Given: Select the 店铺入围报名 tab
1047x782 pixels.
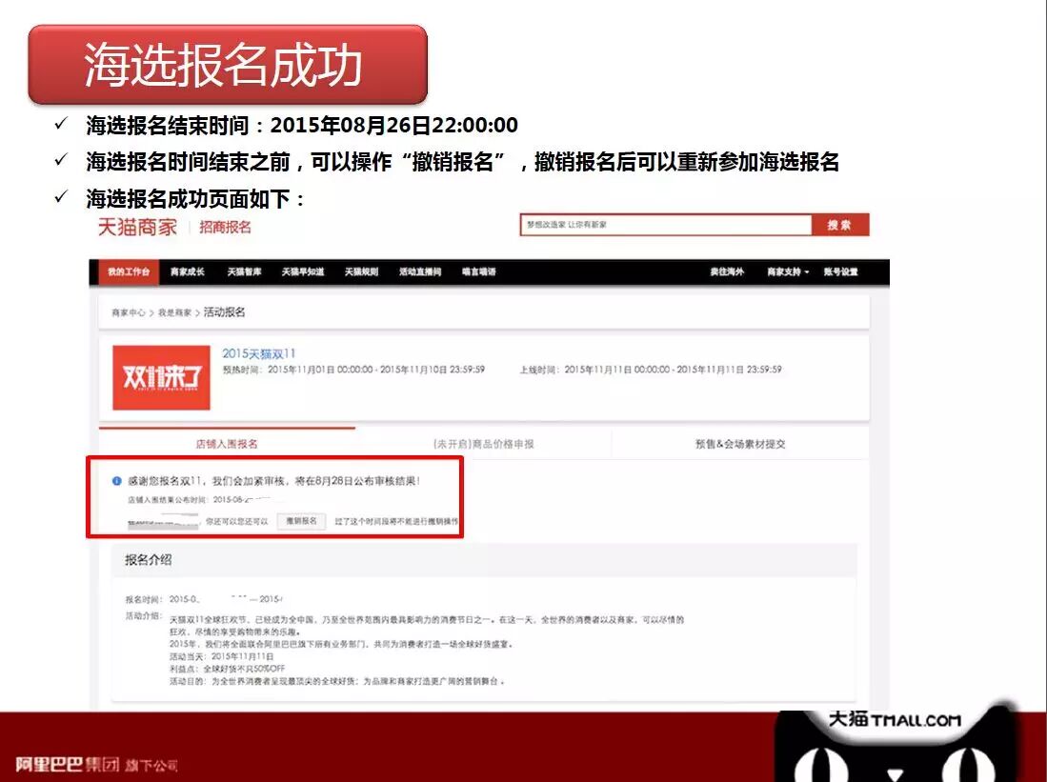Looking at the screenshot, I should [x=227, y=444].
